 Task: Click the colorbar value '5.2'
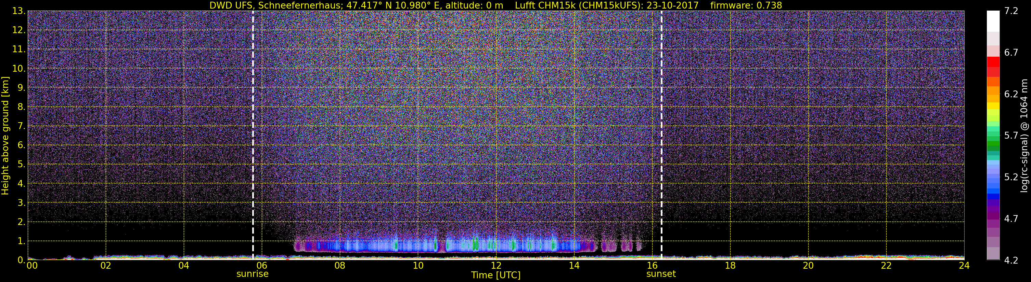click(x=1011, y=177)
